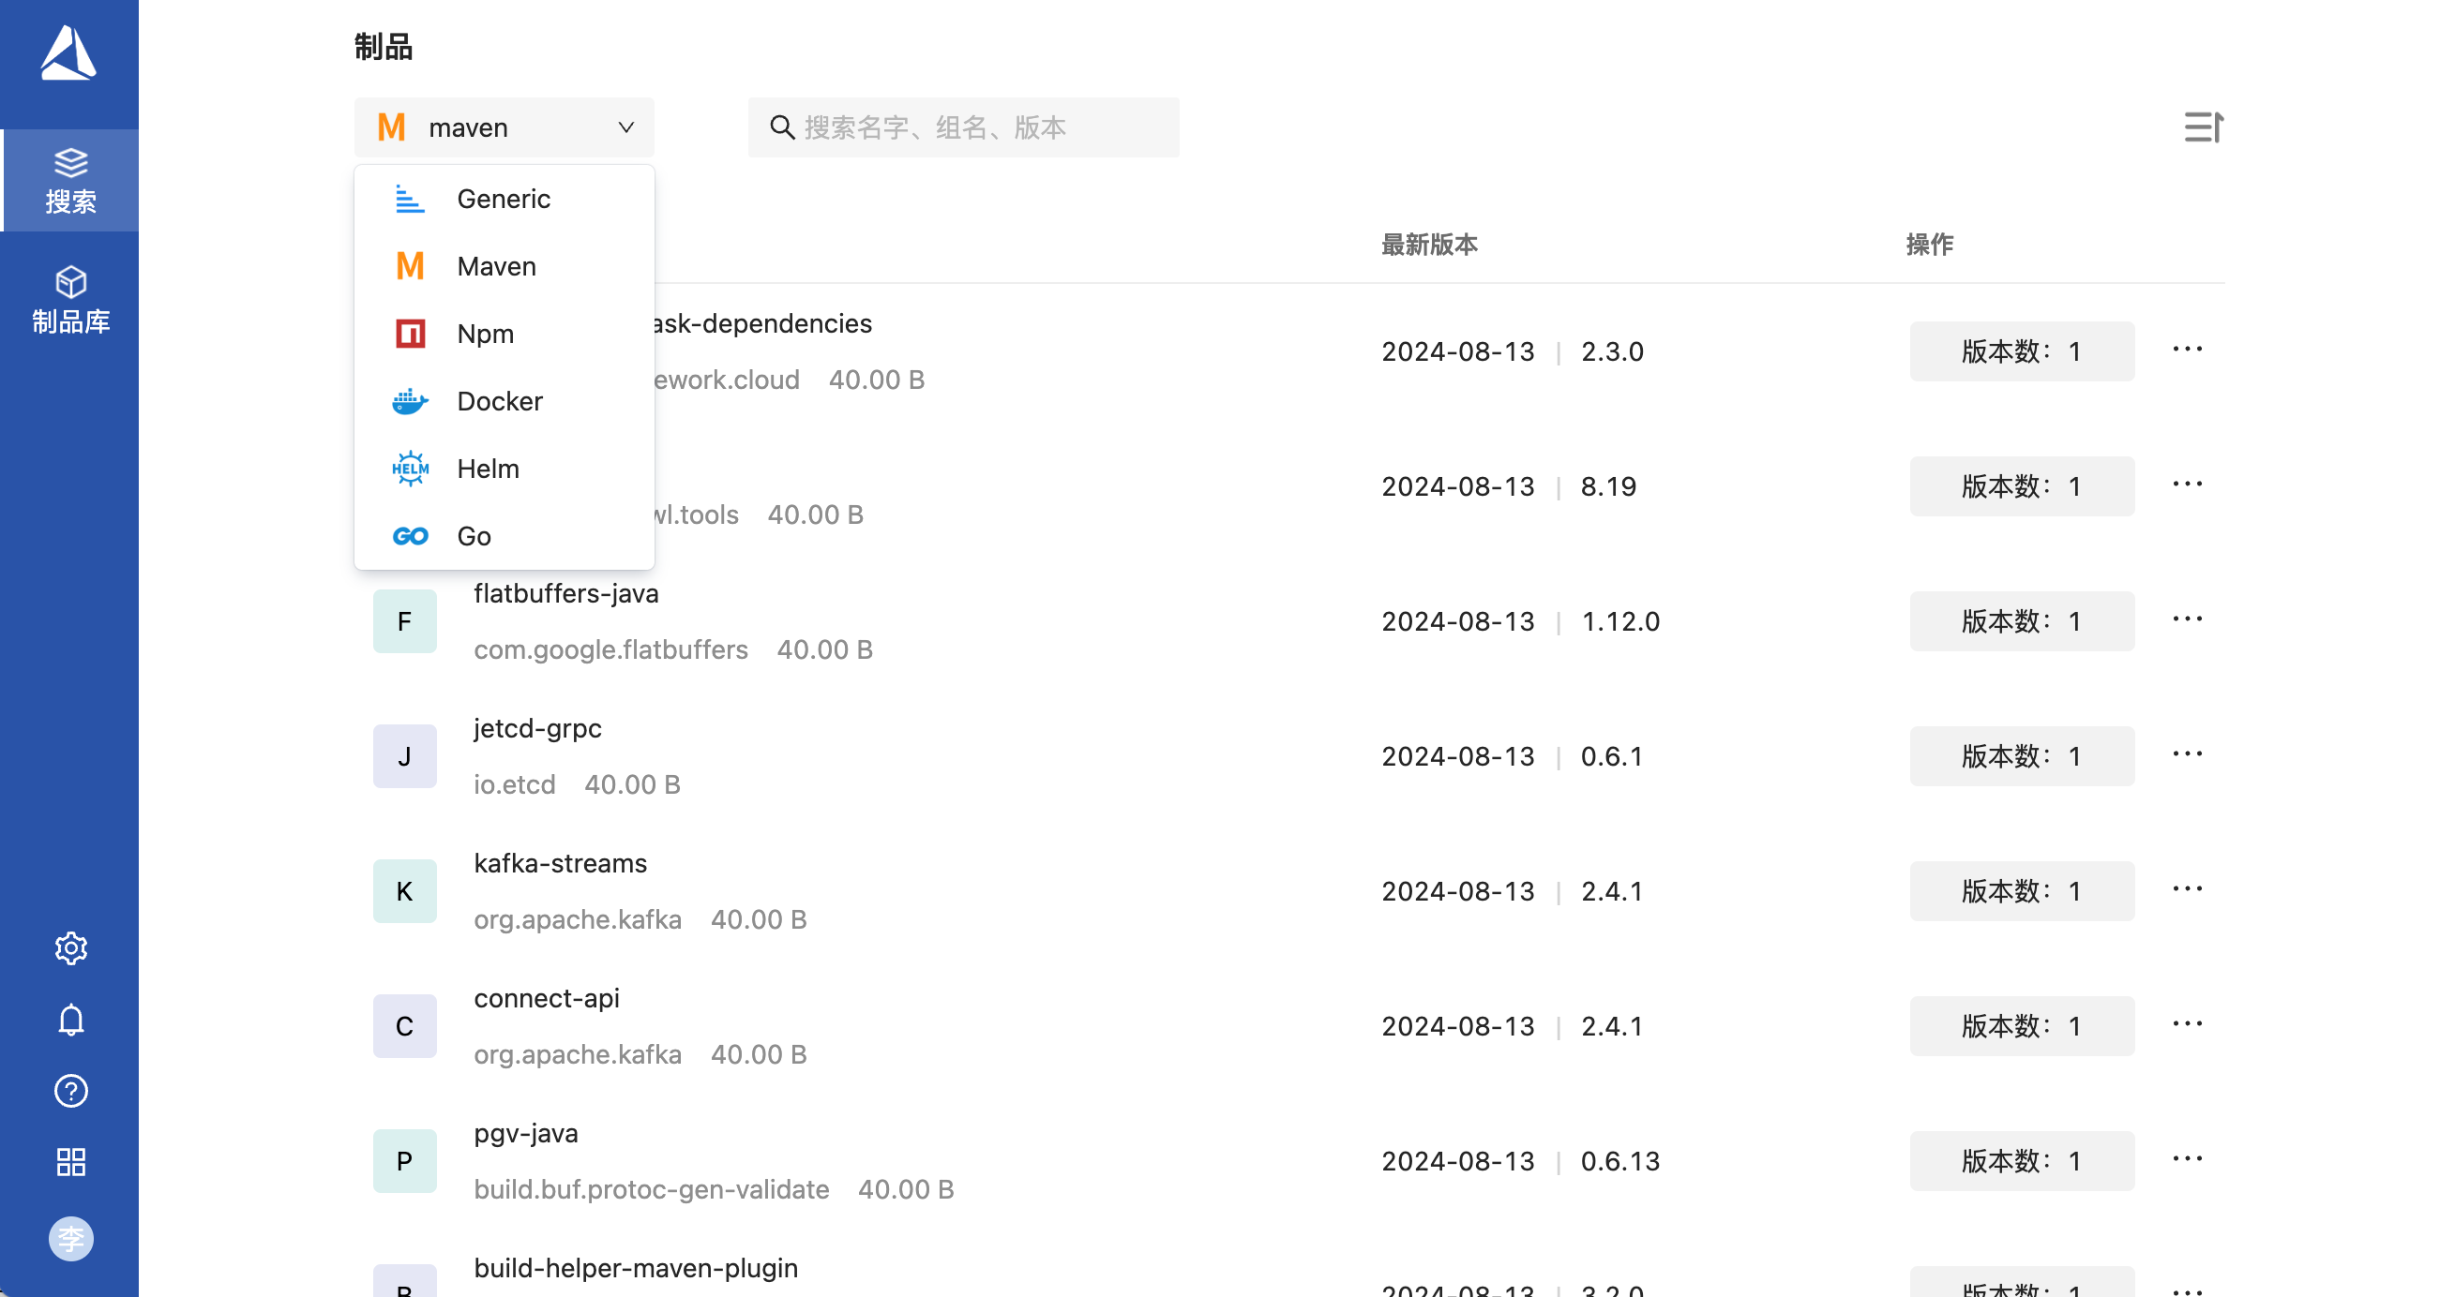Click 版本数 button for jetcd-grpc
This screenshot has height=1297, width=2440.
[2021, 755]
